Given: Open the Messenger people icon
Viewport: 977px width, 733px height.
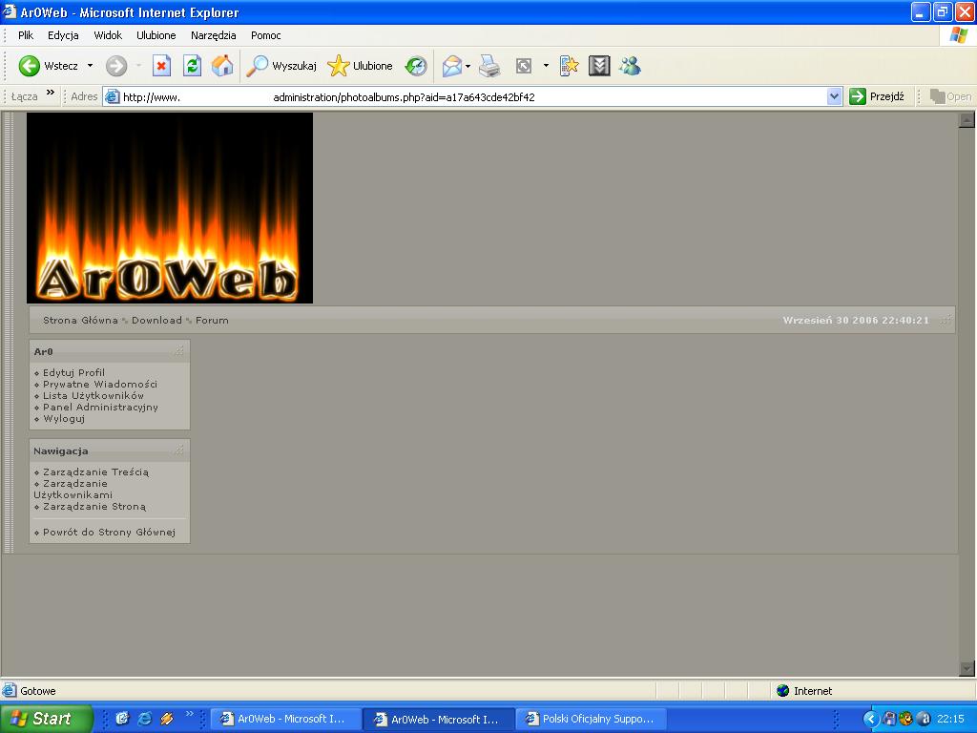Looking at the screenshot, I should (x=630, y=66).
